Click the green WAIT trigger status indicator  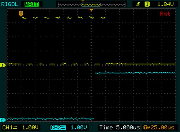pyautogui.click(x=32, y=5)
